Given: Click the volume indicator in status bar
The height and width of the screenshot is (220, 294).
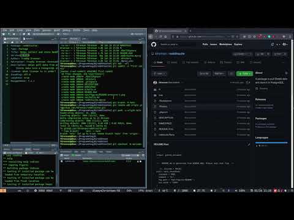Looking at the screenshot, I should click(x=241, y=191).
